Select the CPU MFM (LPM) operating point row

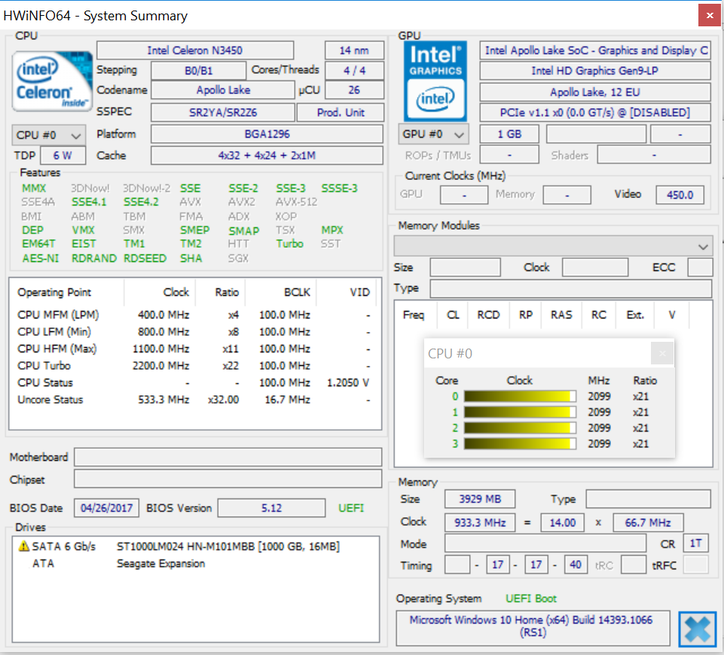pos(194,315)
